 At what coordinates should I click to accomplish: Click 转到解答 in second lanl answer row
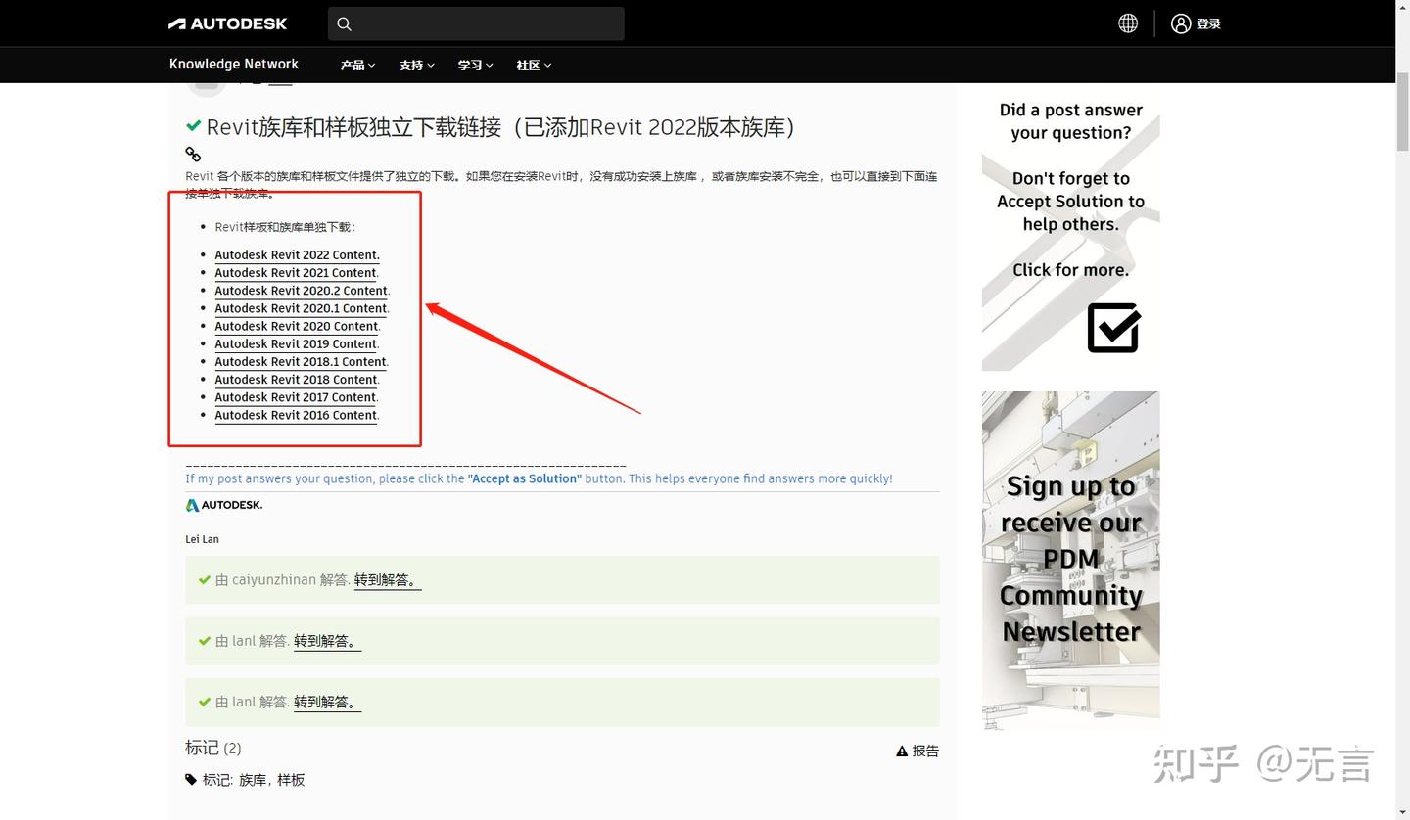click(327, 641)
